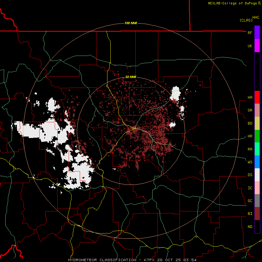Click the "KTFX" radar site identifier
262x262 pixels.
149,260
